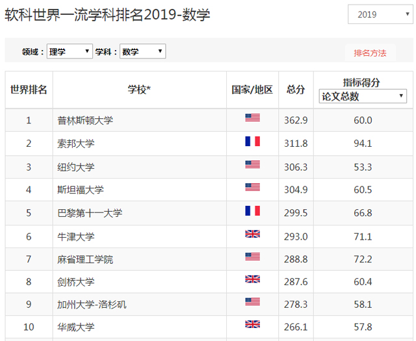Click the page title 软科世界一流学科排名2019-数学
This screenshot has width=416, height=341.
(107, 14)
